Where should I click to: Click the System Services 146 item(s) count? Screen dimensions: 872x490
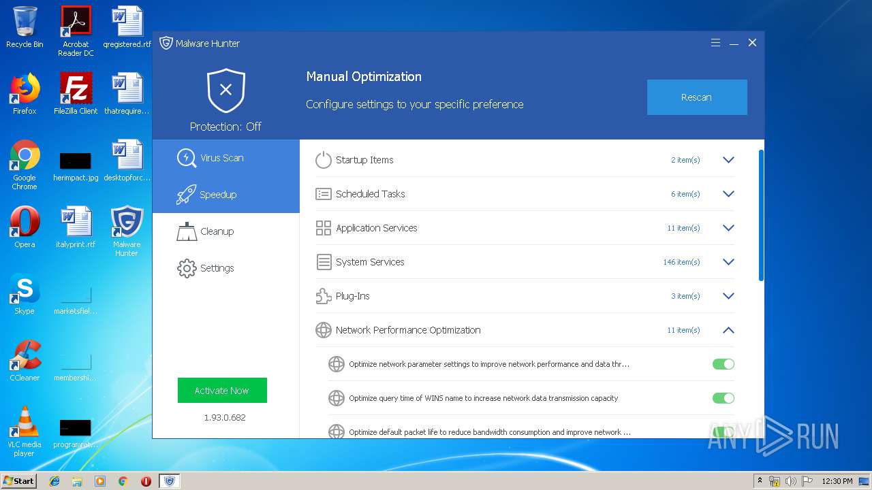coord(681,262)
